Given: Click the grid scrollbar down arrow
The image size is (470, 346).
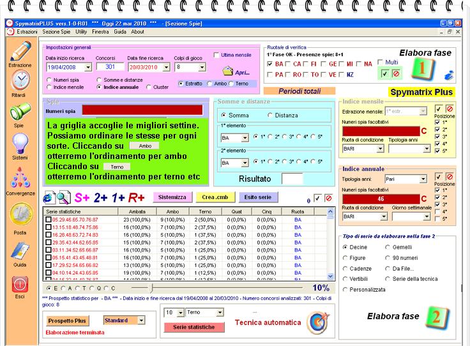Looking at the screenshot, I should pos(330,276).
